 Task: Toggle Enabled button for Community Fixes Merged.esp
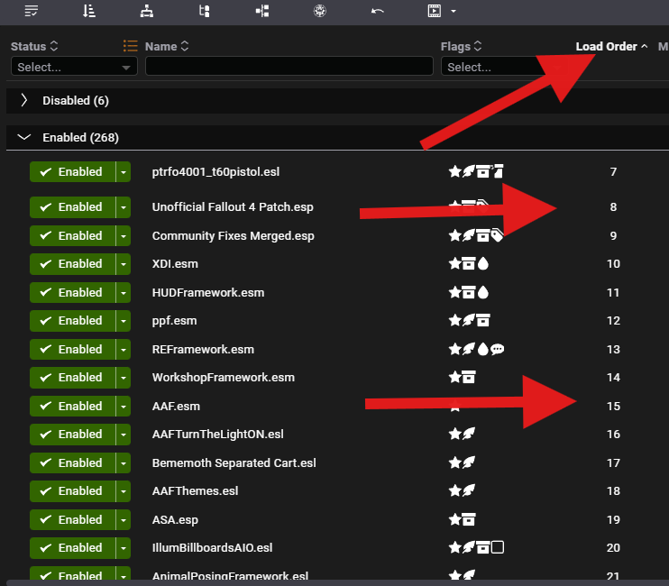coord(72,235)
